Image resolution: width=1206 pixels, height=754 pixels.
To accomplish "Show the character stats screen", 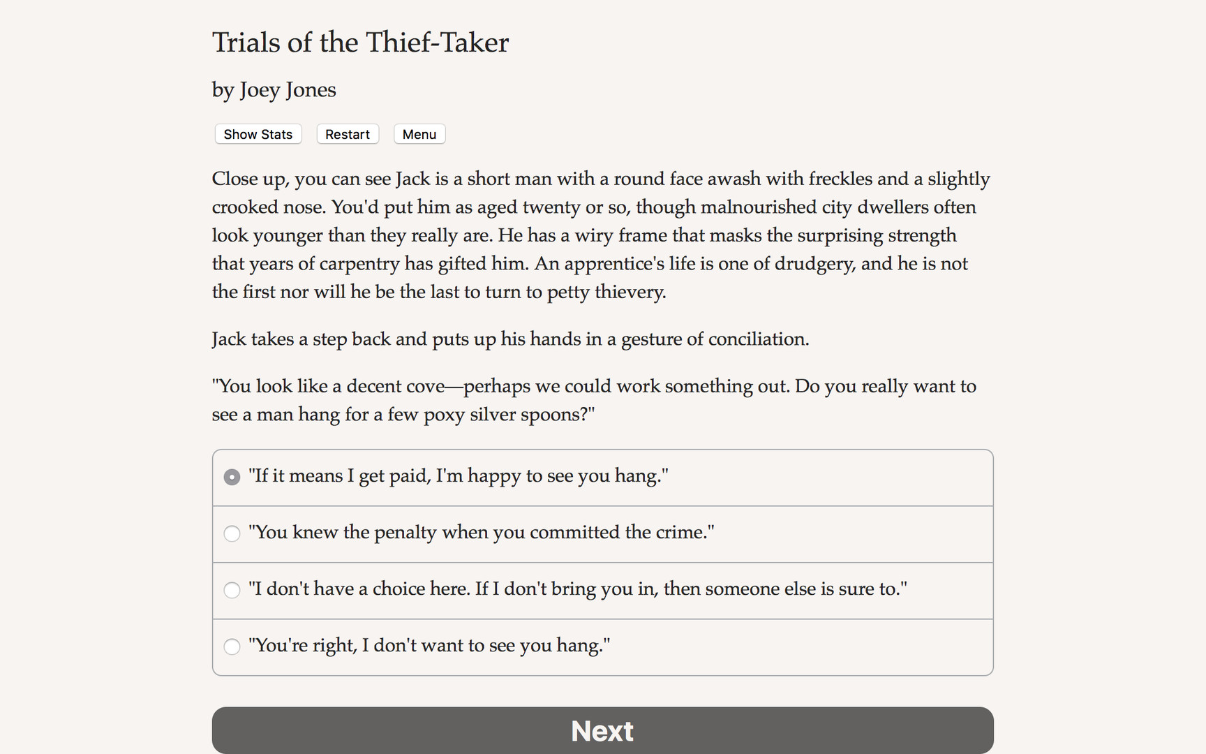I will 258,134.
